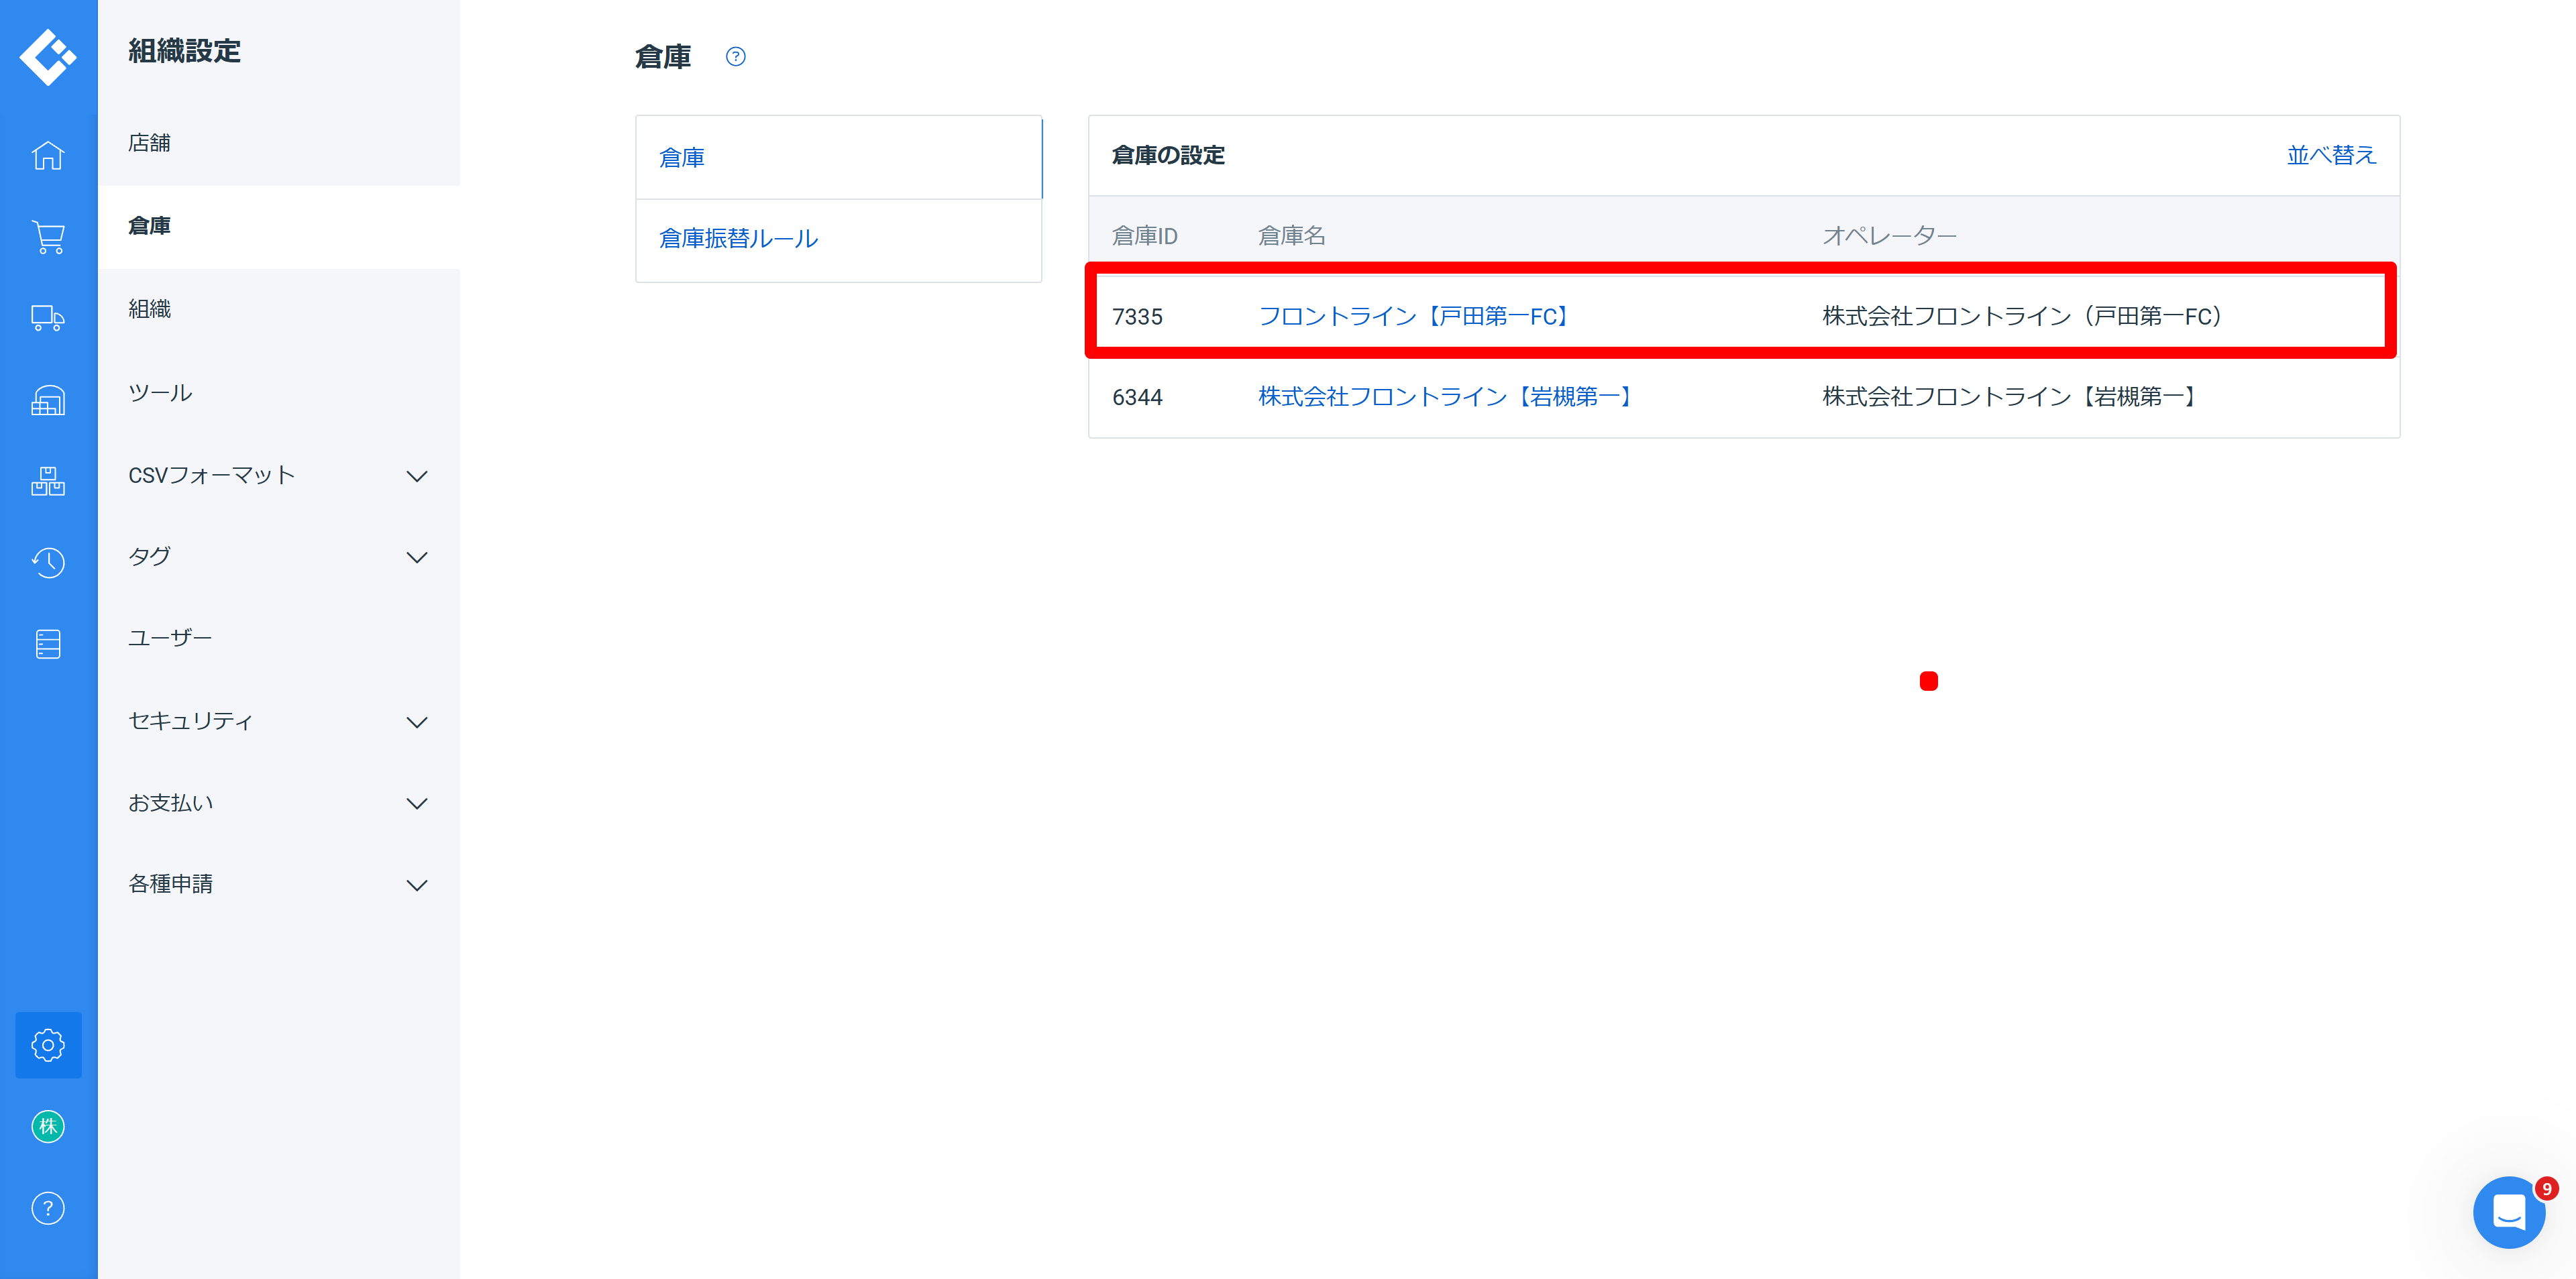Expand the お支払い section chevron
Viewport: 2576px width, 1279px height.
coord(417,803)
